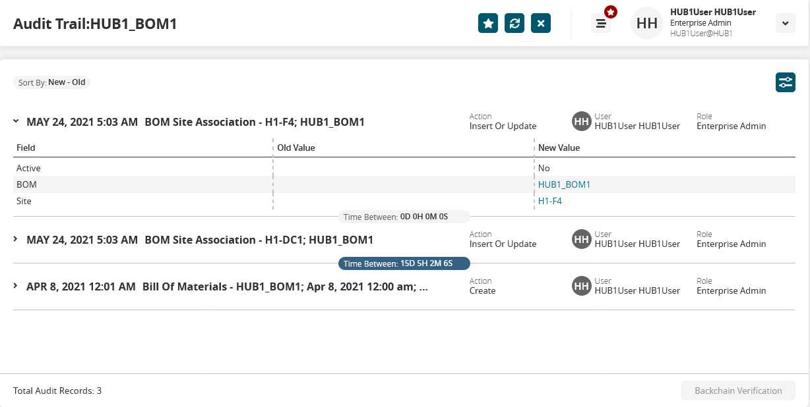Close the Audit Trail tab with X icon

pyautogui.click(x=541, y=23)
